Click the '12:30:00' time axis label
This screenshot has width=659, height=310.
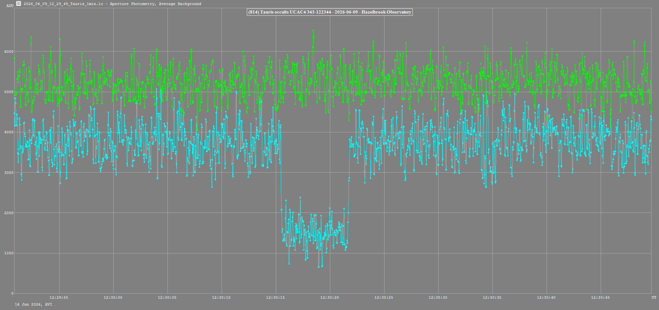coord(113,297)
